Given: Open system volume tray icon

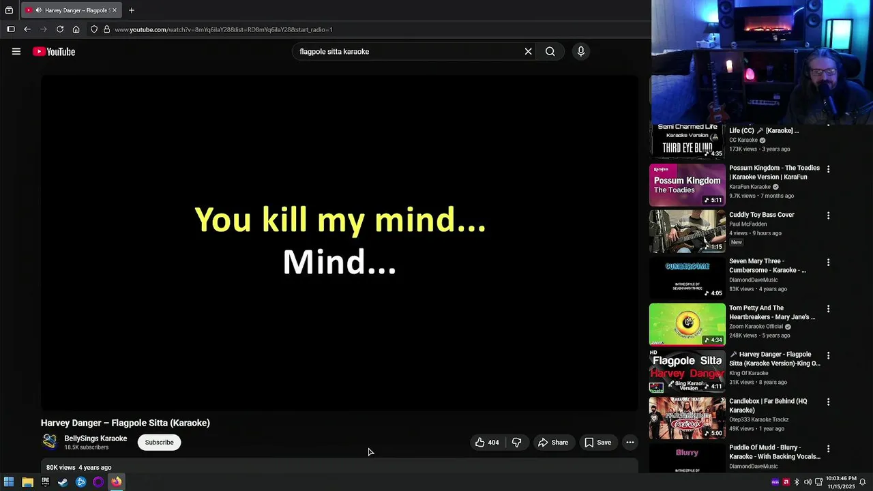Looking at the screenshot, I should pos(808,482).
